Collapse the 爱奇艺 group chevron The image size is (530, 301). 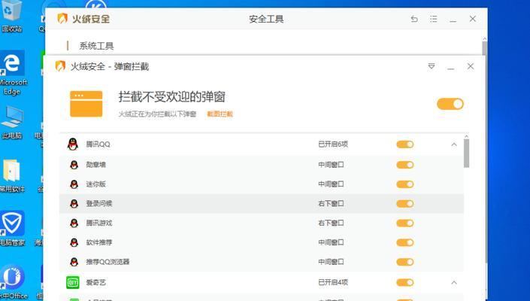coord(454,282)
